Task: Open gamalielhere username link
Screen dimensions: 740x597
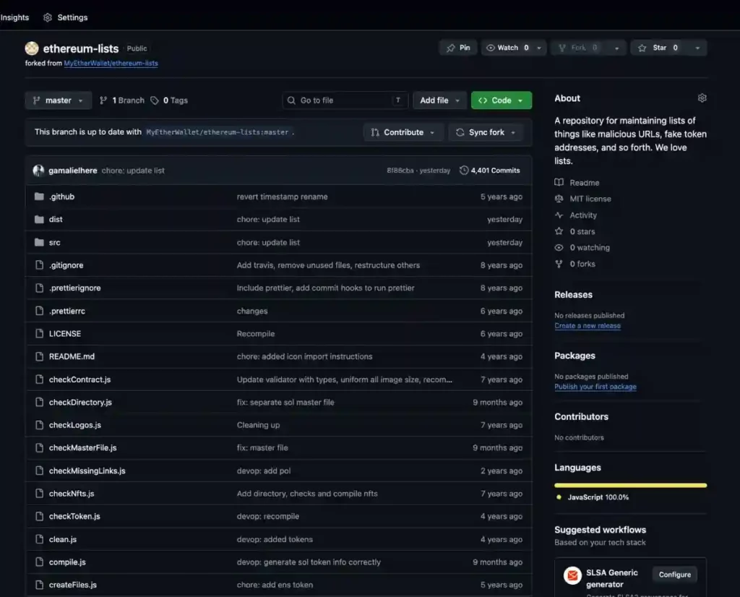Action: [73, 171]
